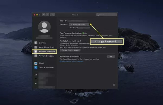Screen dimensions: 163x105
Task: Click Edit... for Apps Using Your Apple ID
Action: click(111, 57)
